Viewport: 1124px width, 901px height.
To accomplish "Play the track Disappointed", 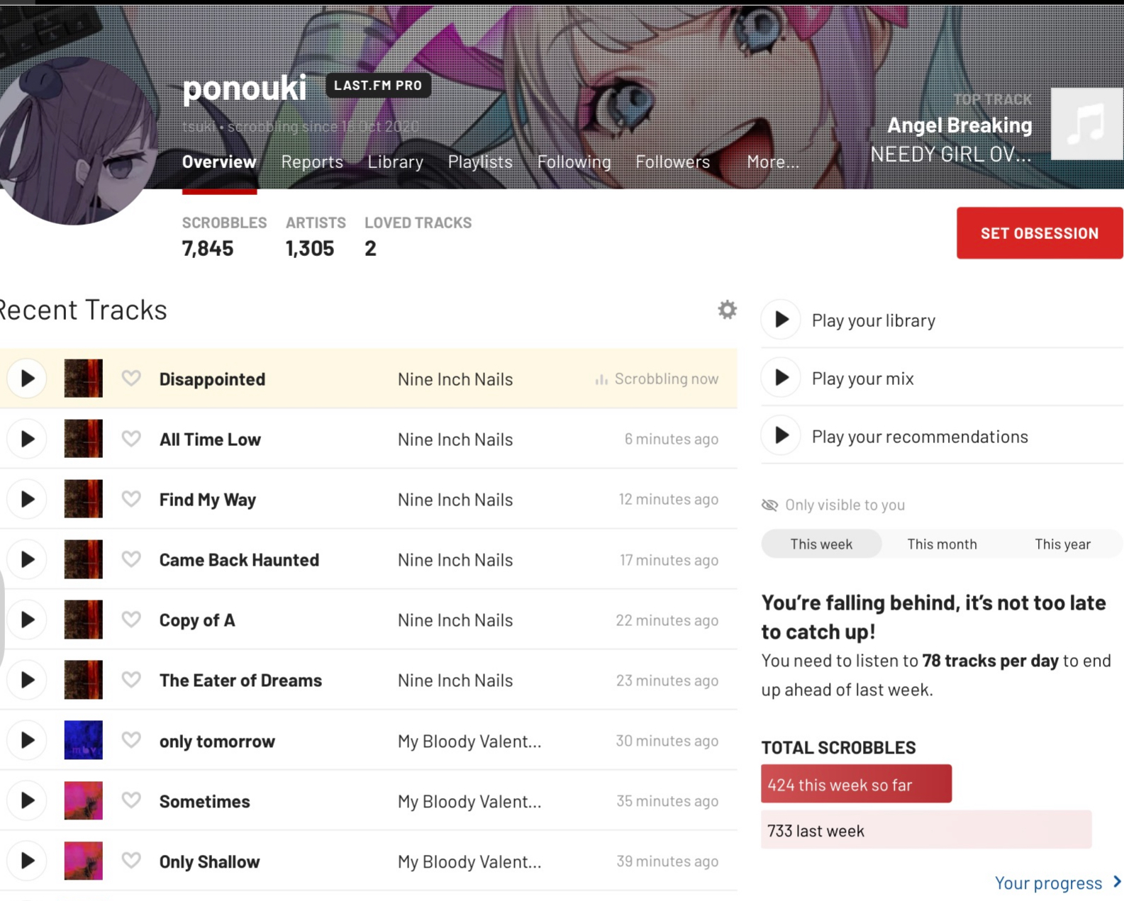I will tap(27, 379).
